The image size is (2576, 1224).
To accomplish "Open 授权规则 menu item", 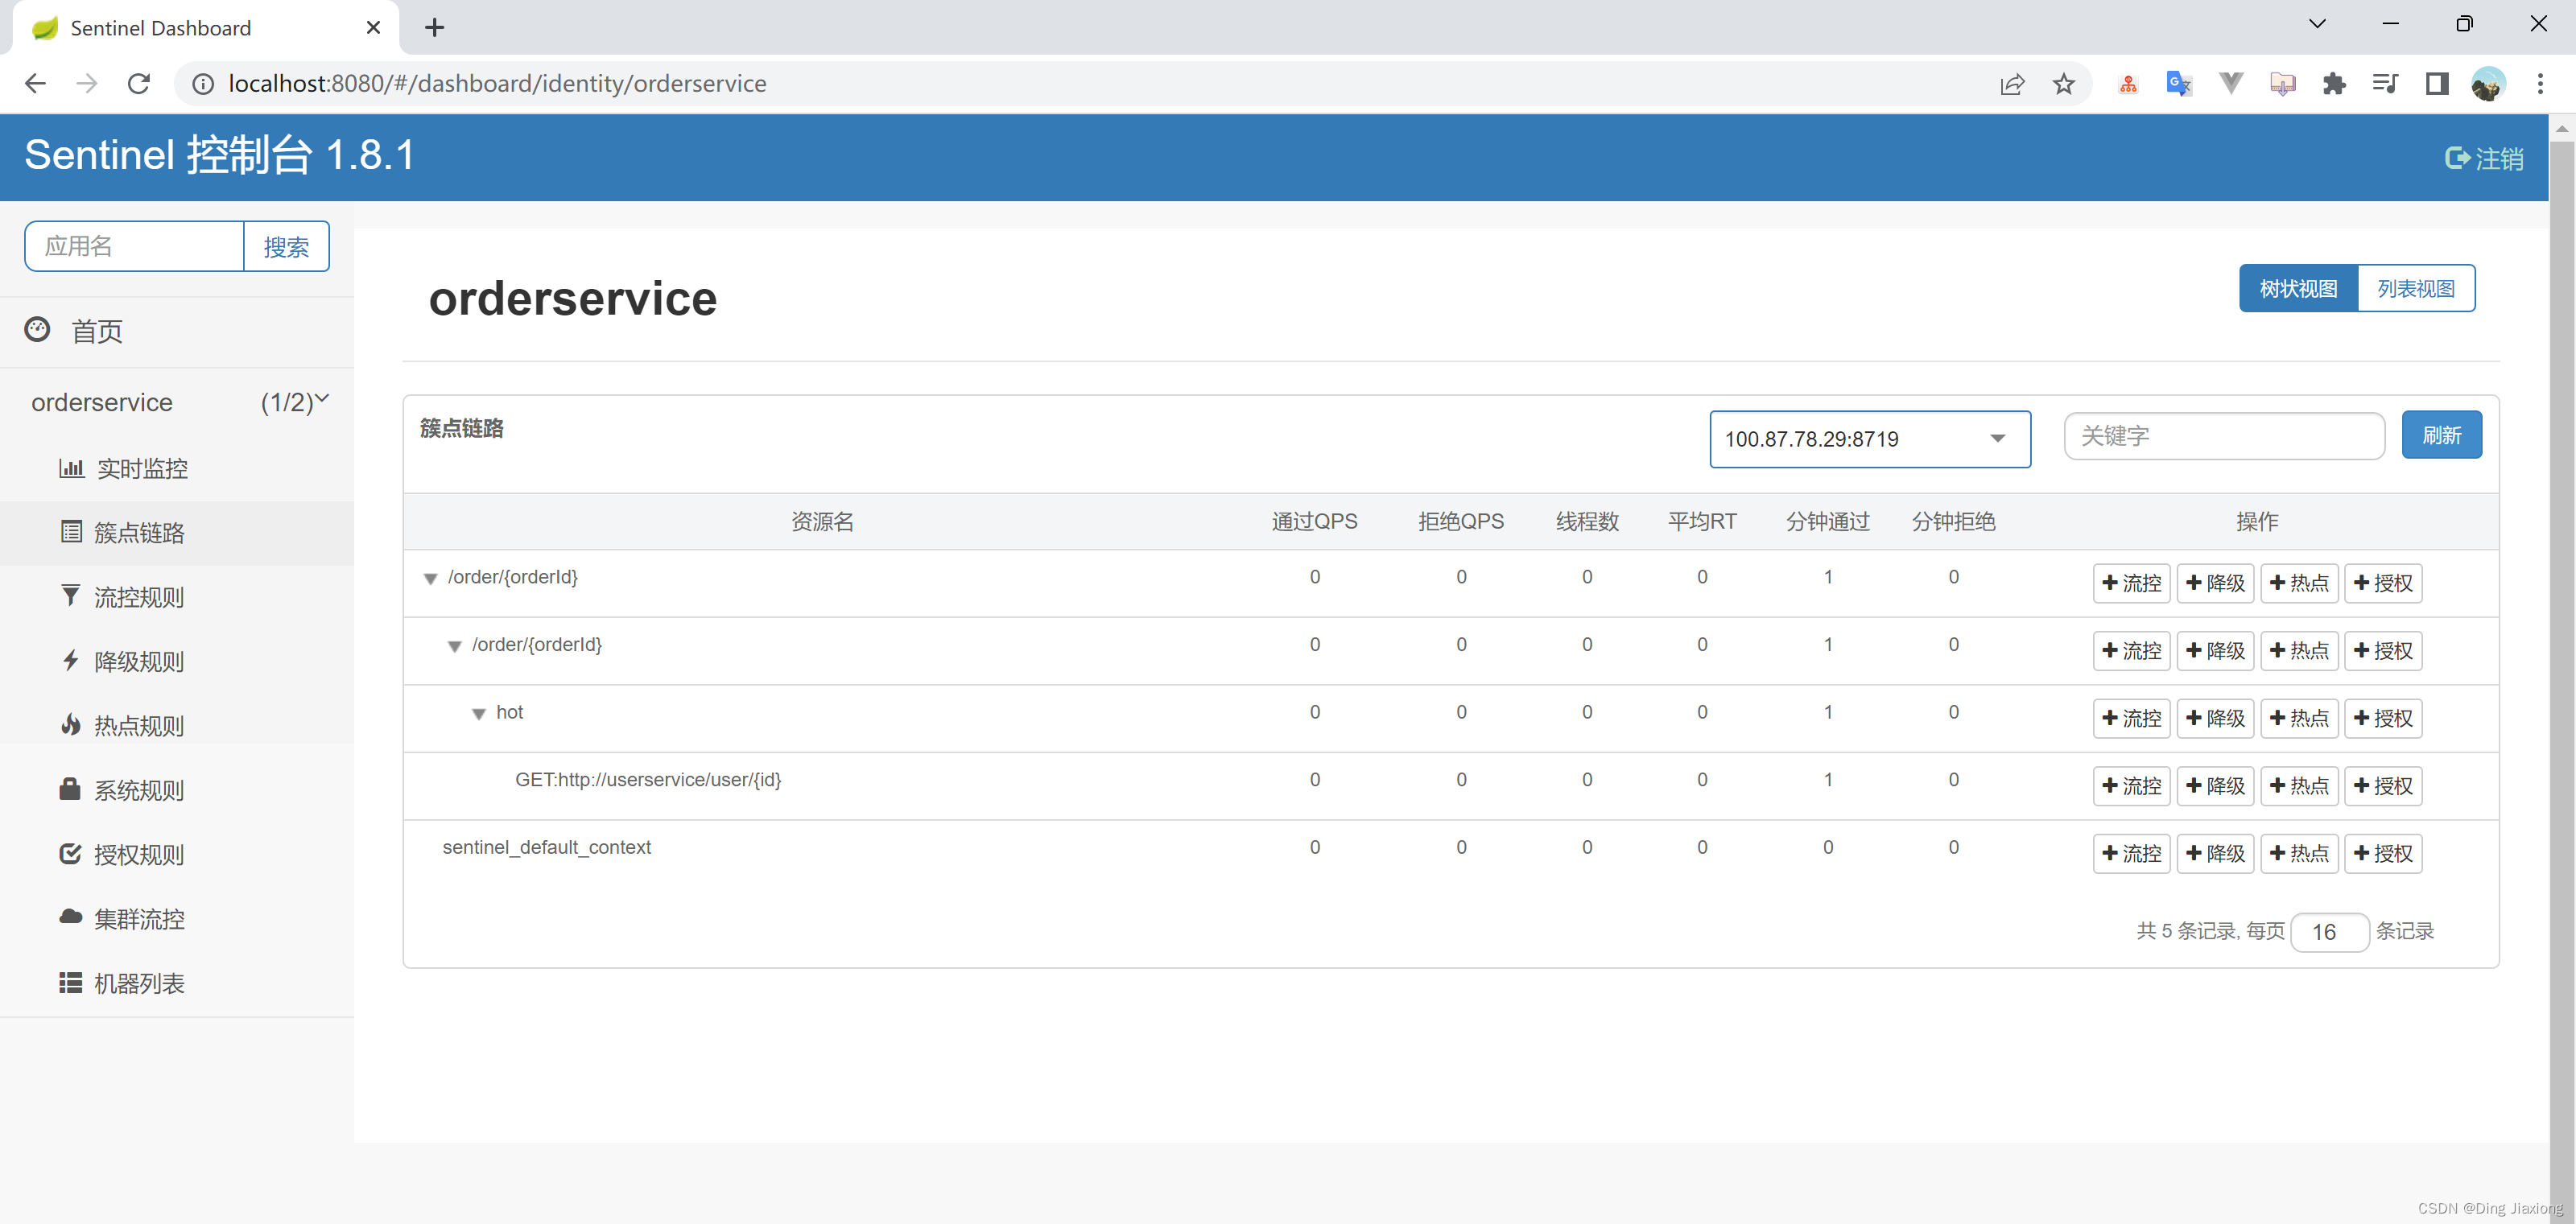I will point(139,855).
